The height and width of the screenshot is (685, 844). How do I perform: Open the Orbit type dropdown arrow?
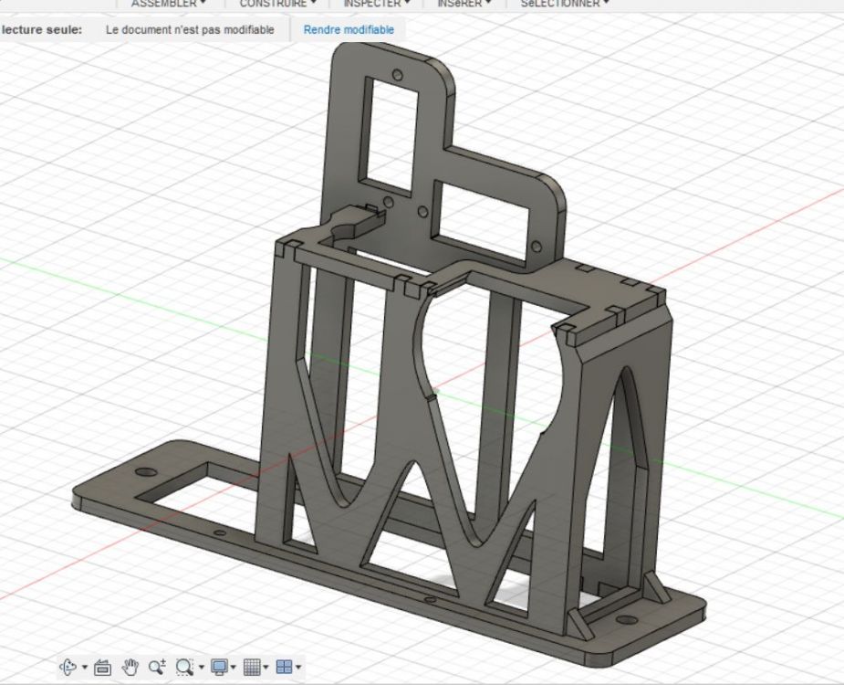(85, 668)
